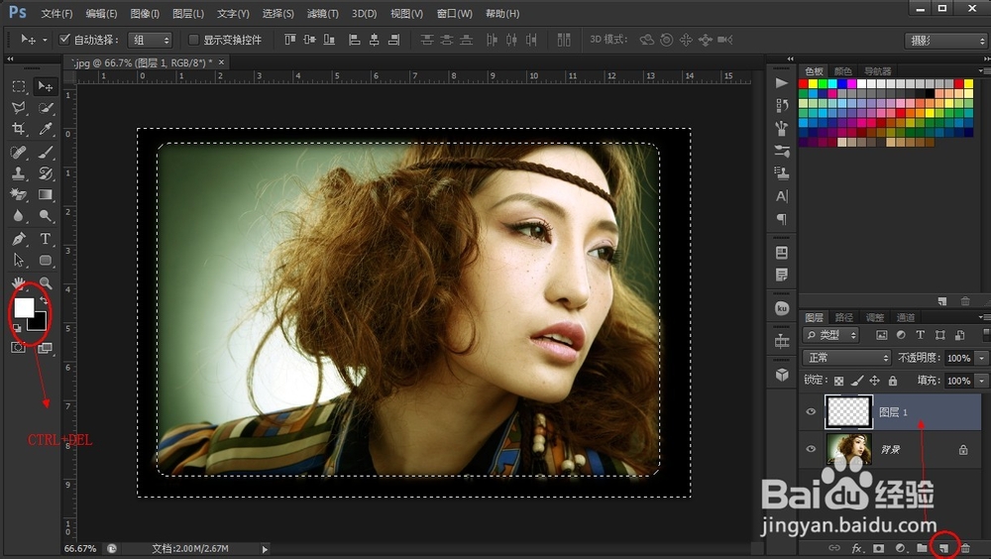The image size is (991, 559).
Task: Add a layer mask via bottom icon
Action: coord(878,547)
